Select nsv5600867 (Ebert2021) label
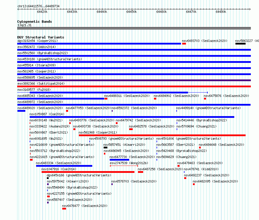Image resolution: width=259 pixels, height=220 pixels. coord(49,132)
